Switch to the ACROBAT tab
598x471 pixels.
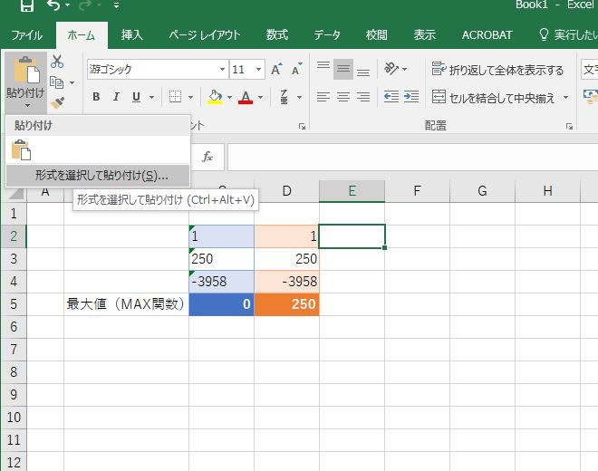tap(487, 35)
